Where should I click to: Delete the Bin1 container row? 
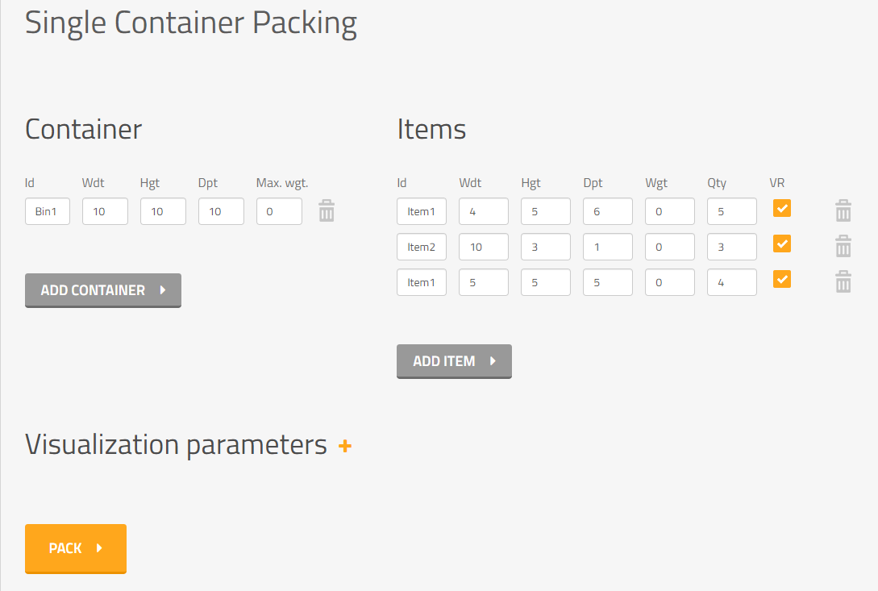pyautogui.click(x=326, y=210)
